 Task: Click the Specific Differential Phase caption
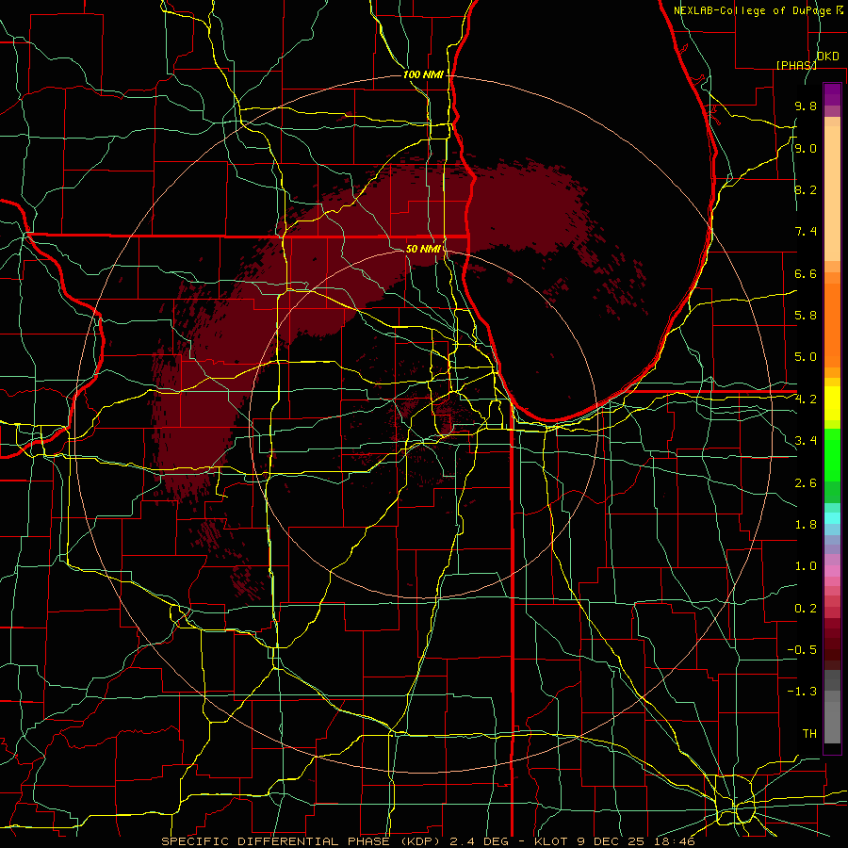click(428, 841)
